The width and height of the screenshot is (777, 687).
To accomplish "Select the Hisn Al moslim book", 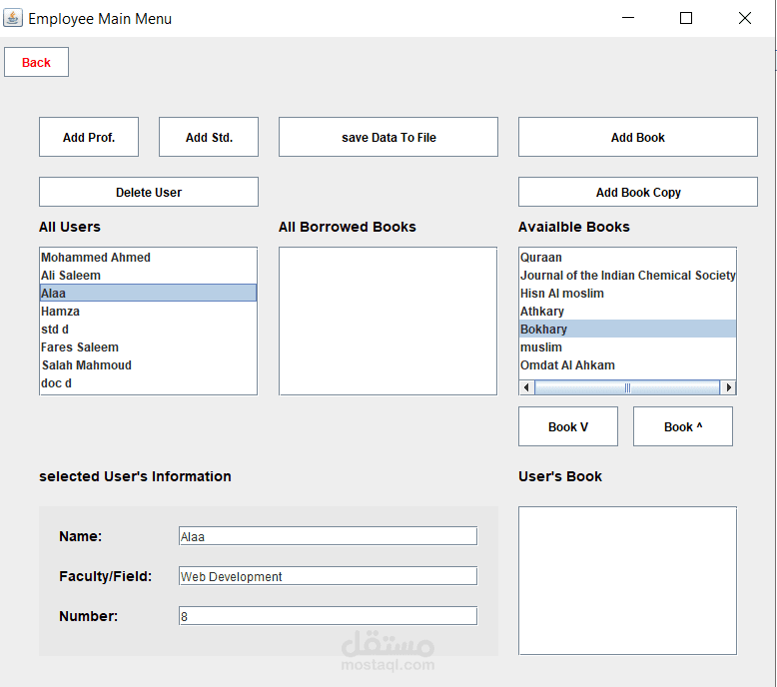I will (561, 294).
